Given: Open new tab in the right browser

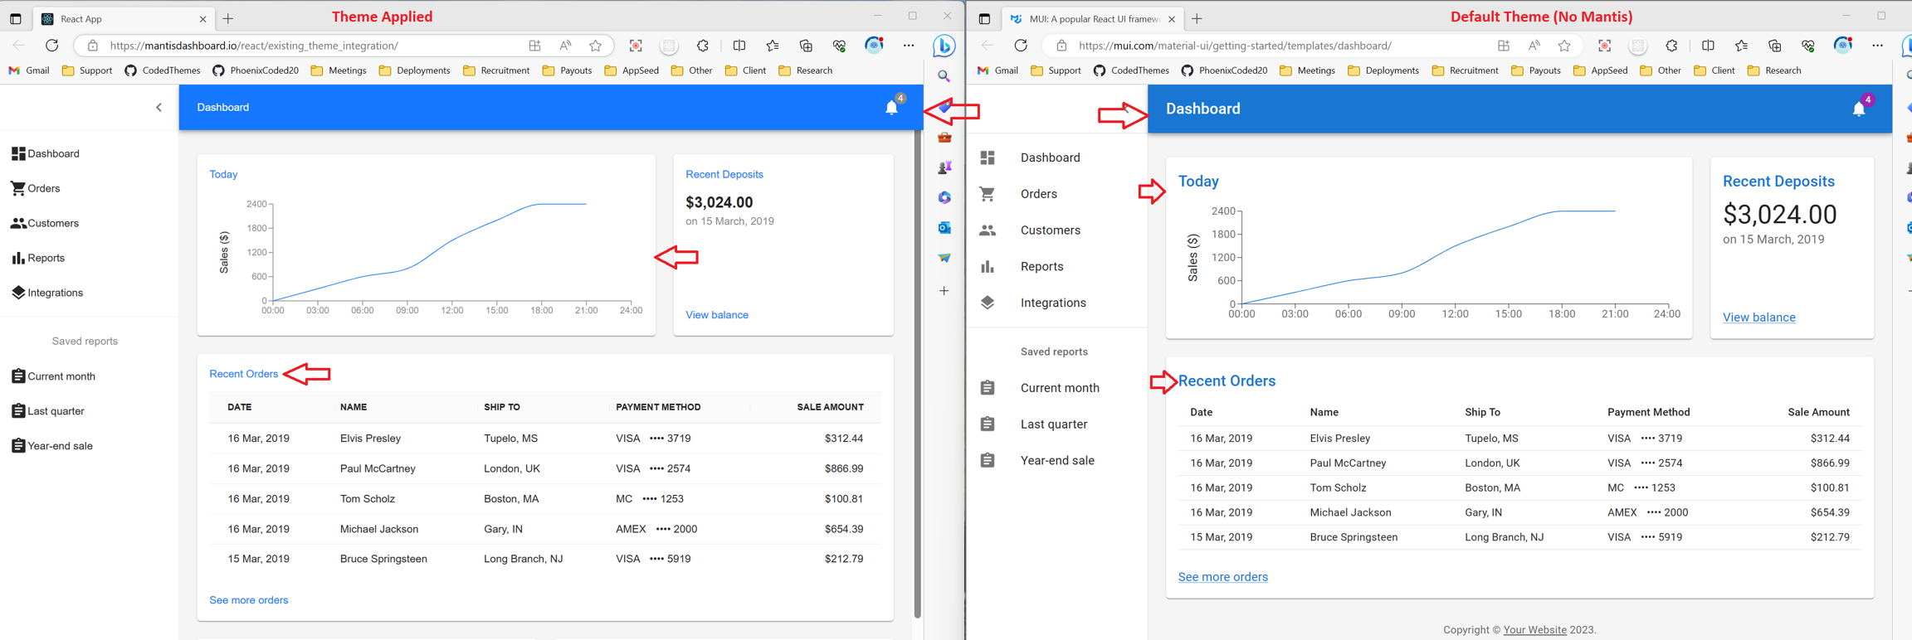Looking at the screenshot, I should (1197, 18).
